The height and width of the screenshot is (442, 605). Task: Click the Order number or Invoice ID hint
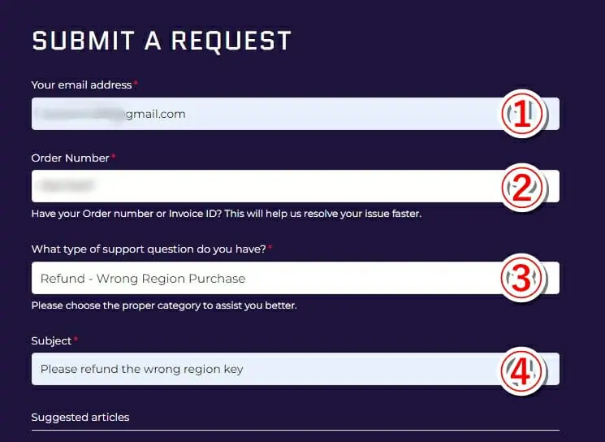[x=226, y=214]
